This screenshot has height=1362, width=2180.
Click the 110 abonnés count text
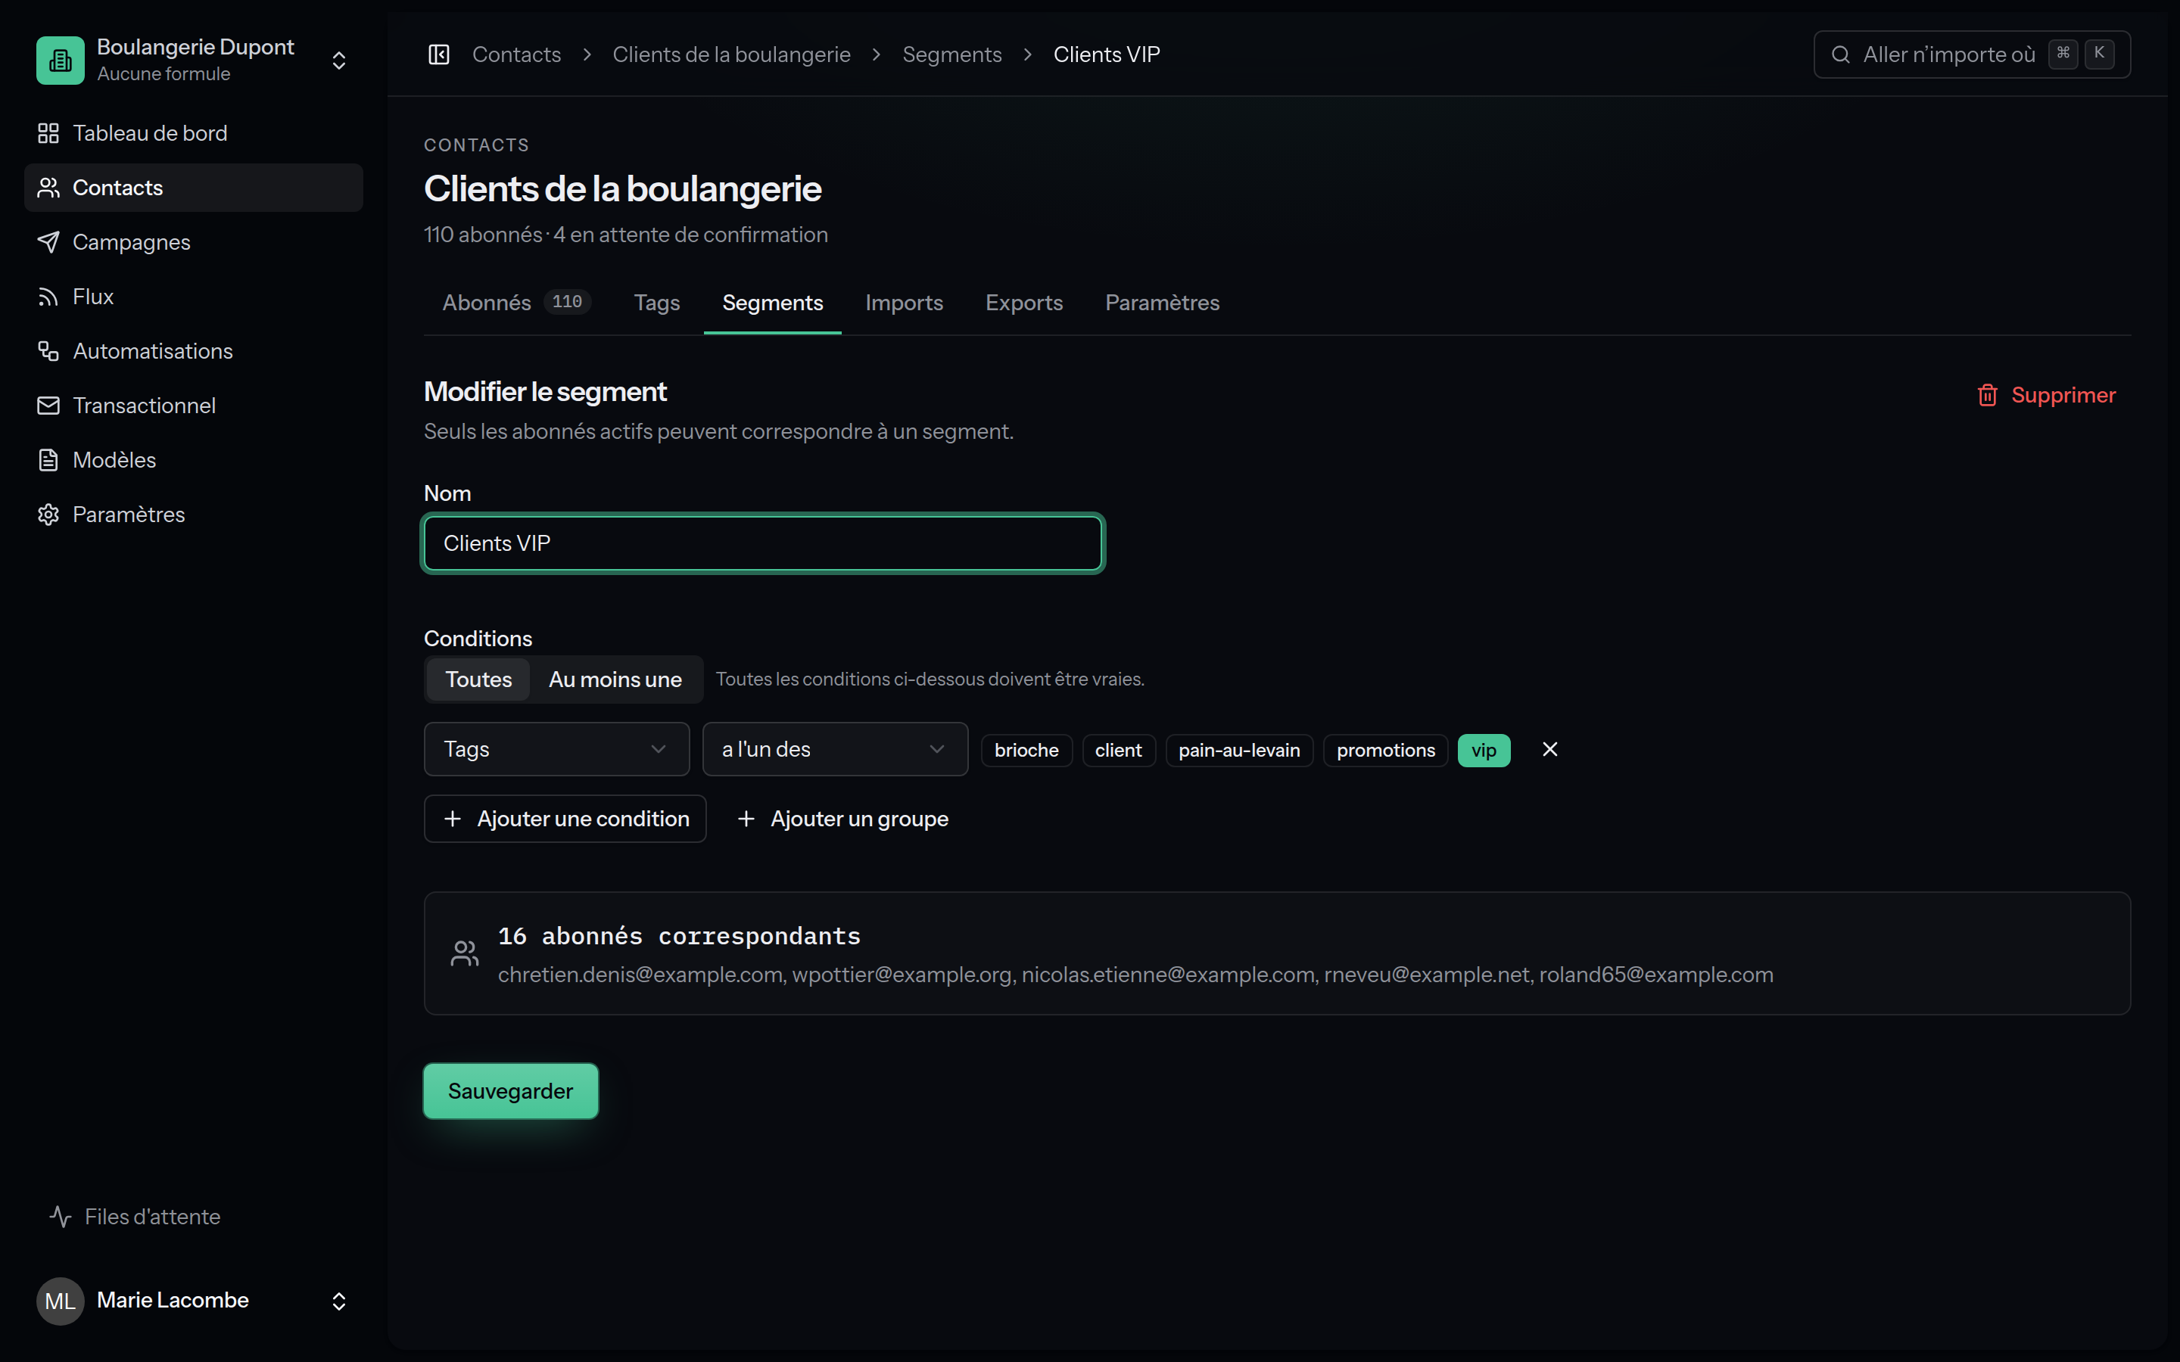[484, 235]
